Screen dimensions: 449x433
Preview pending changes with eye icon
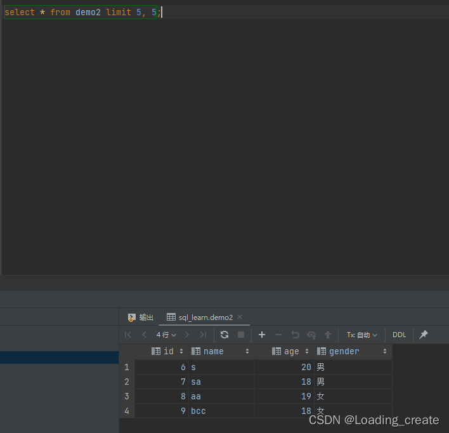click(x=311, y=335)
